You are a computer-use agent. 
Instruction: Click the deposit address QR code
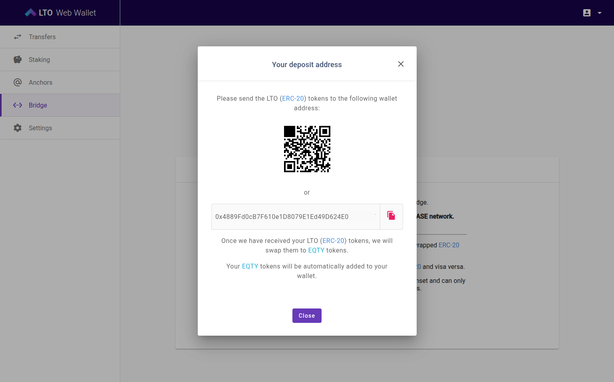(307, 149)
